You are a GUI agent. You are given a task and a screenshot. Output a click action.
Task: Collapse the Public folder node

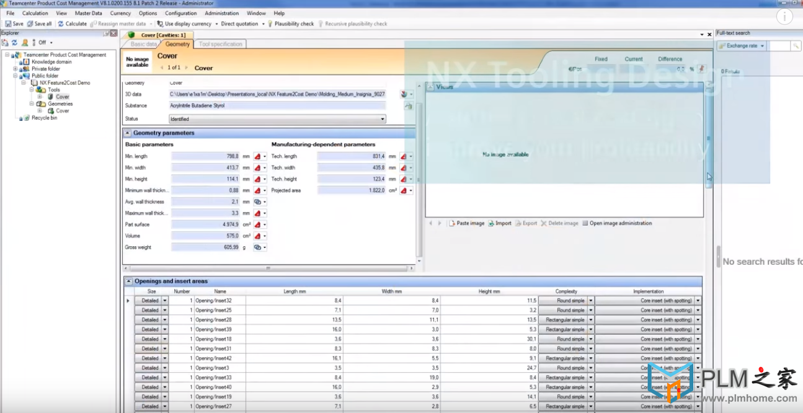point(16,76)
